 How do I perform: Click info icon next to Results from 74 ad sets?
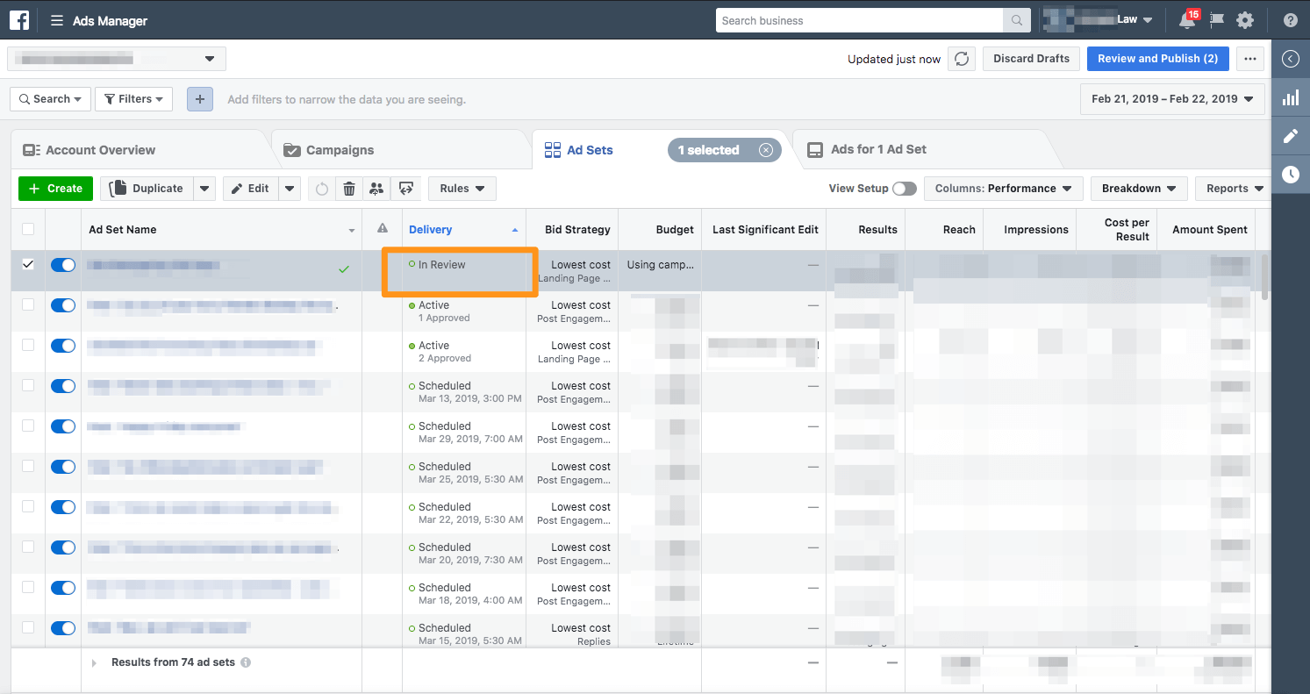coord(246,662)
